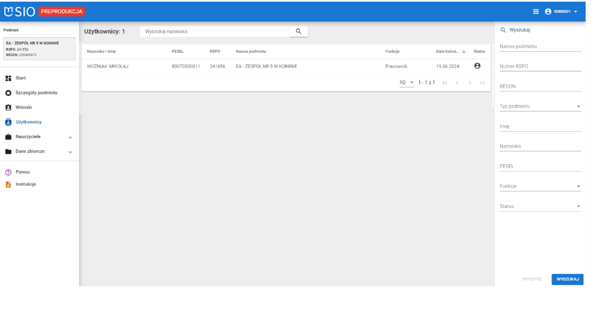Expand the Dane zbiorcze sidebar section
615x321 pixels.
pos(70,152)
